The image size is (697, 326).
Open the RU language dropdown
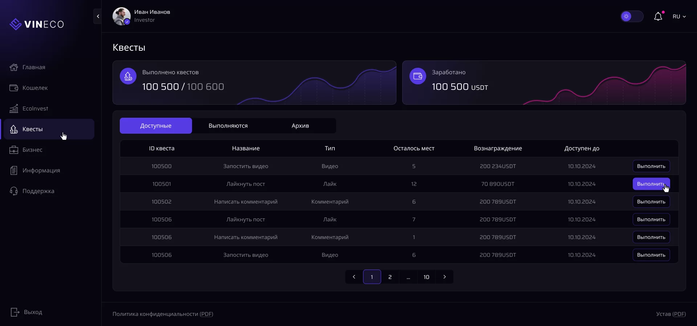pyautogui.click(x=679, y=17)
